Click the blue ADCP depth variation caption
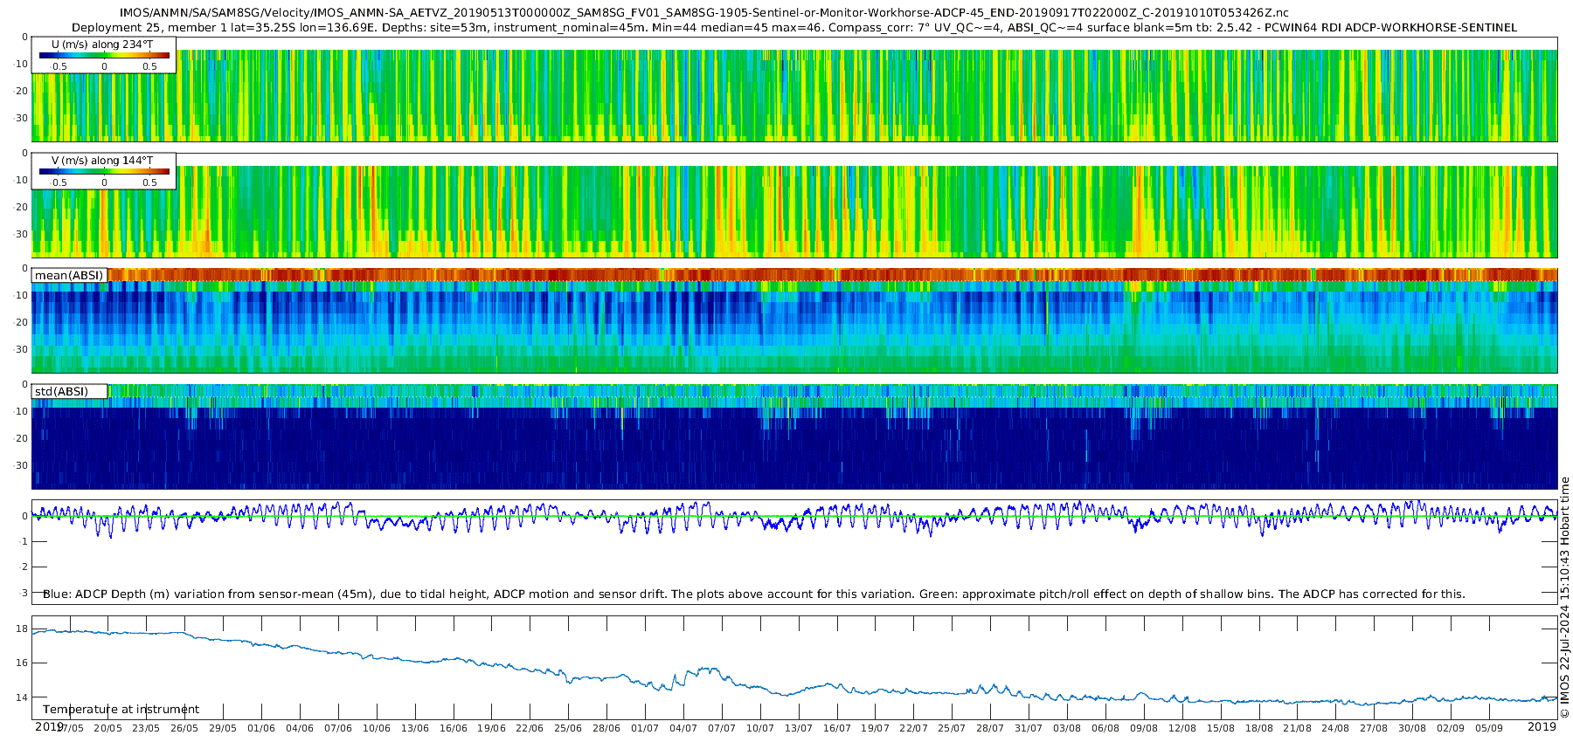The width and height of the screenshot is (1573, 742). point(754,594)
